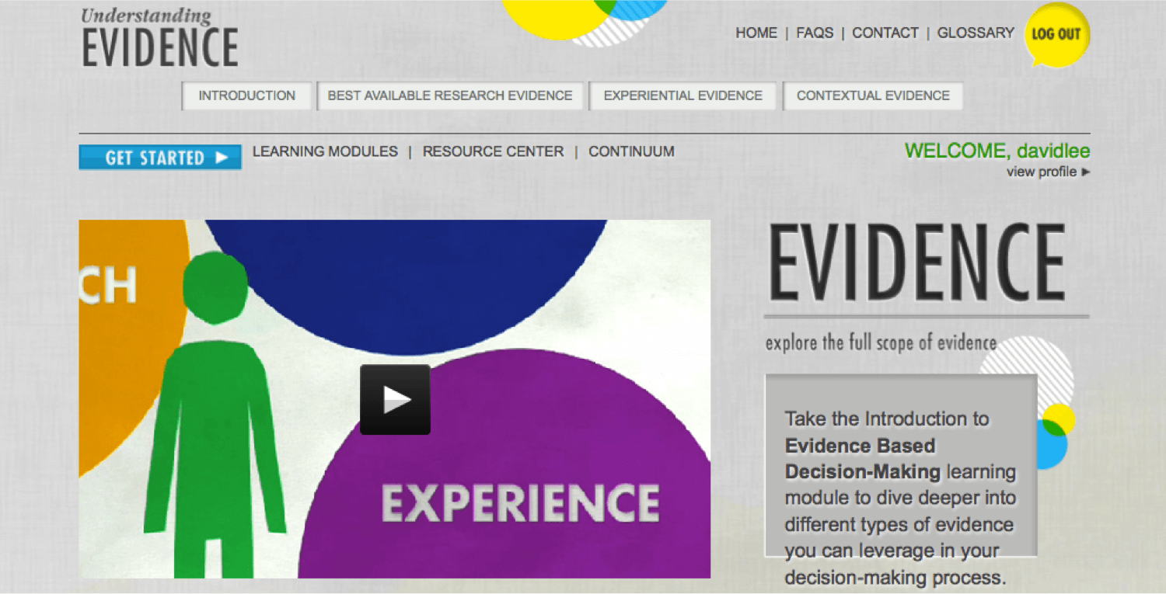Open the Glossary link
1166x594 pixels.
click(x=976, y=33)
